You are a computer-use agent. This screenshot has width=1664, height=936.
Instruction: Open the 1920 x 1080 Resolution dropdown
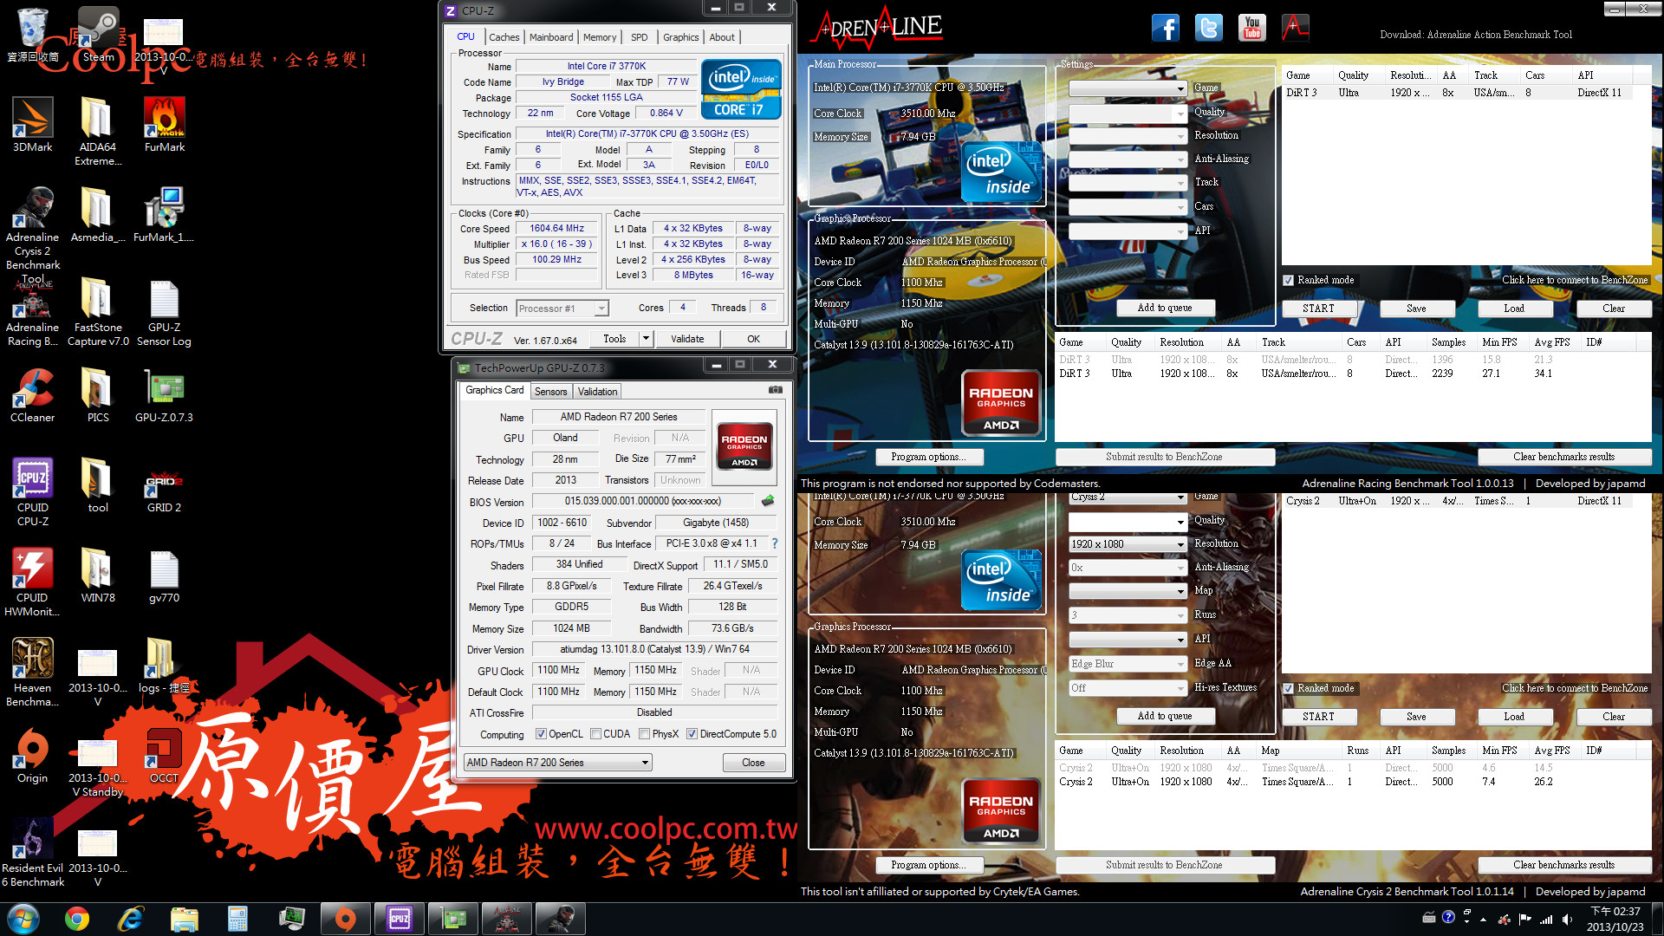pos(1128,544)
